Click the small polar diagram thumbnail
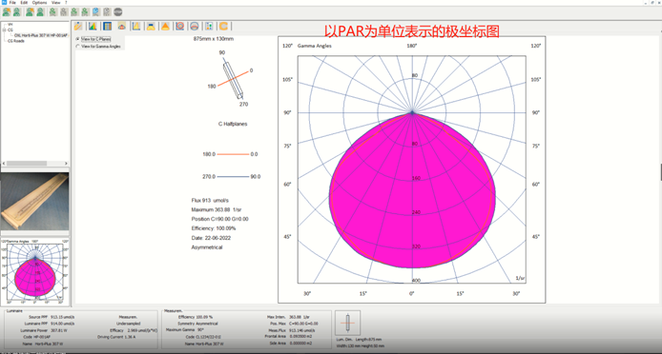Viewport: 662px width, 354px height. (35, 272)
